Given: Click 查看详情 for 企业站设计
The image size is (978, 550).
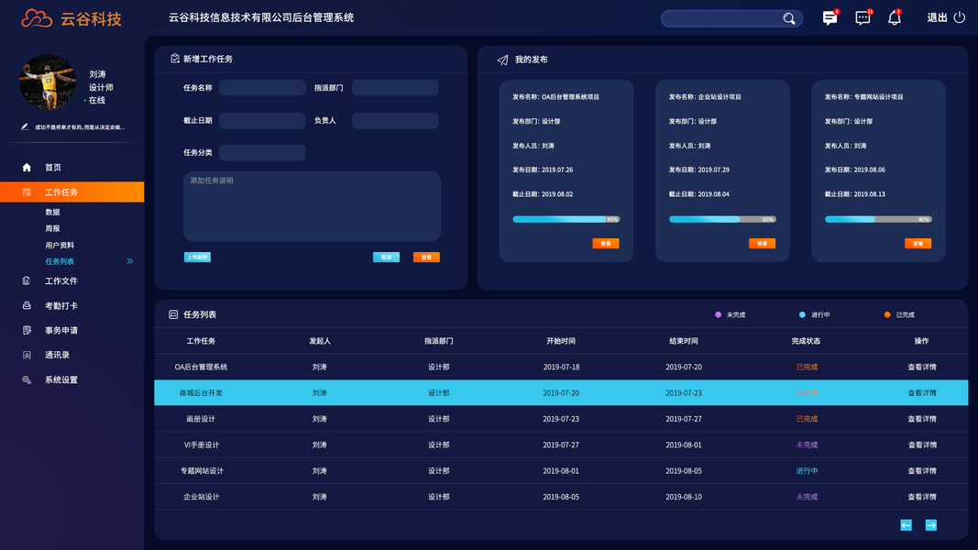Looking at the screenshot, I should pyautogui.click(x=922, y=497).
